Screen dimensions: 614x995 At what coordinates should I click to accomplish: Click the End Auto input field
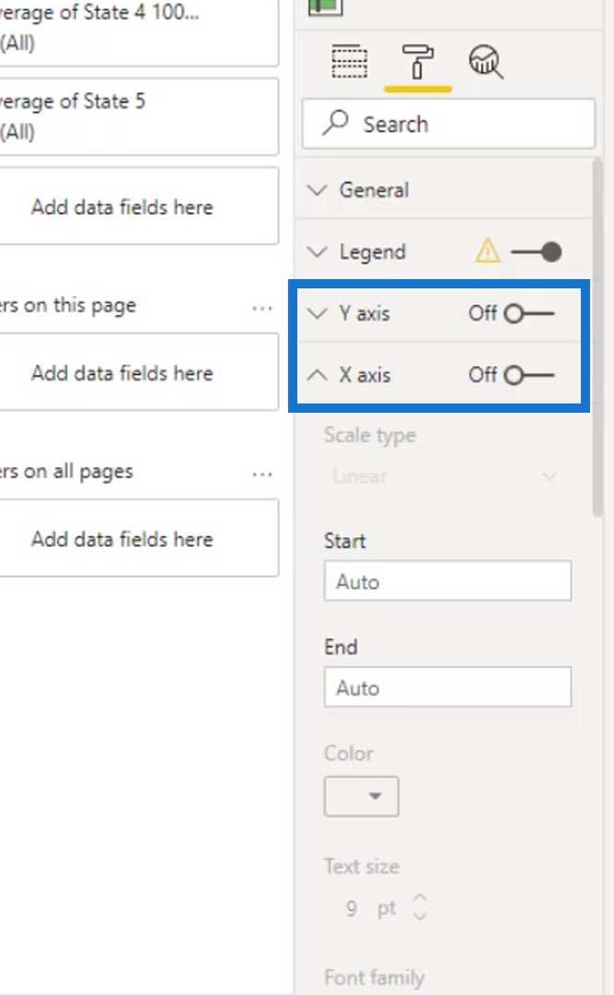[x=447, y=686]
